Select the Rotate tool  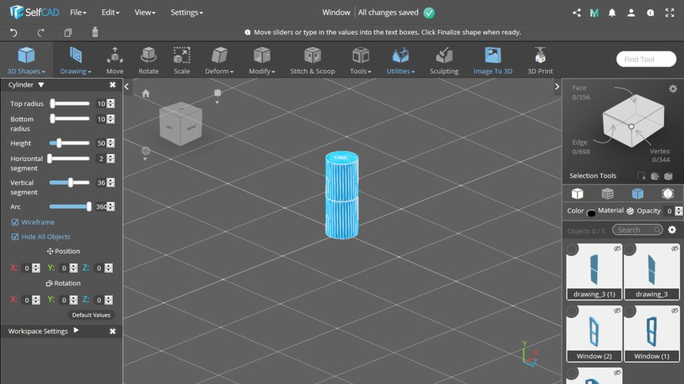[148, 60]
